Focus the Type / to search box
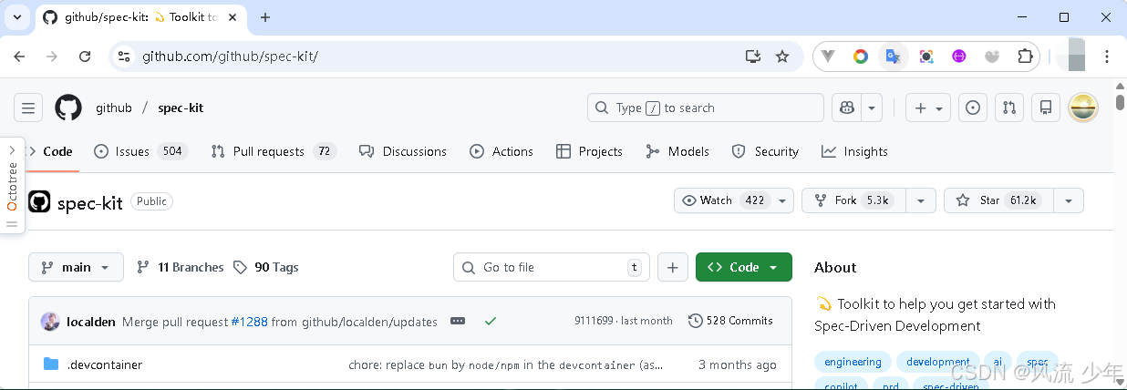The image size is (1127, 390). (x=706, y=108)
